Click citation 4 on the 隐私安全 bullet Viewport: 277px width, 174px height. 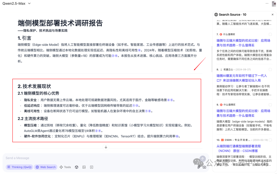(168, 100)
